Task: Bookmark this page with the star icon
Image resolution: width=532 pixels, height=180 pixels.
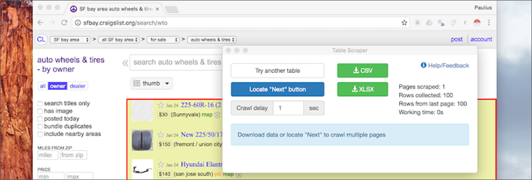Action: click(404, 23)
